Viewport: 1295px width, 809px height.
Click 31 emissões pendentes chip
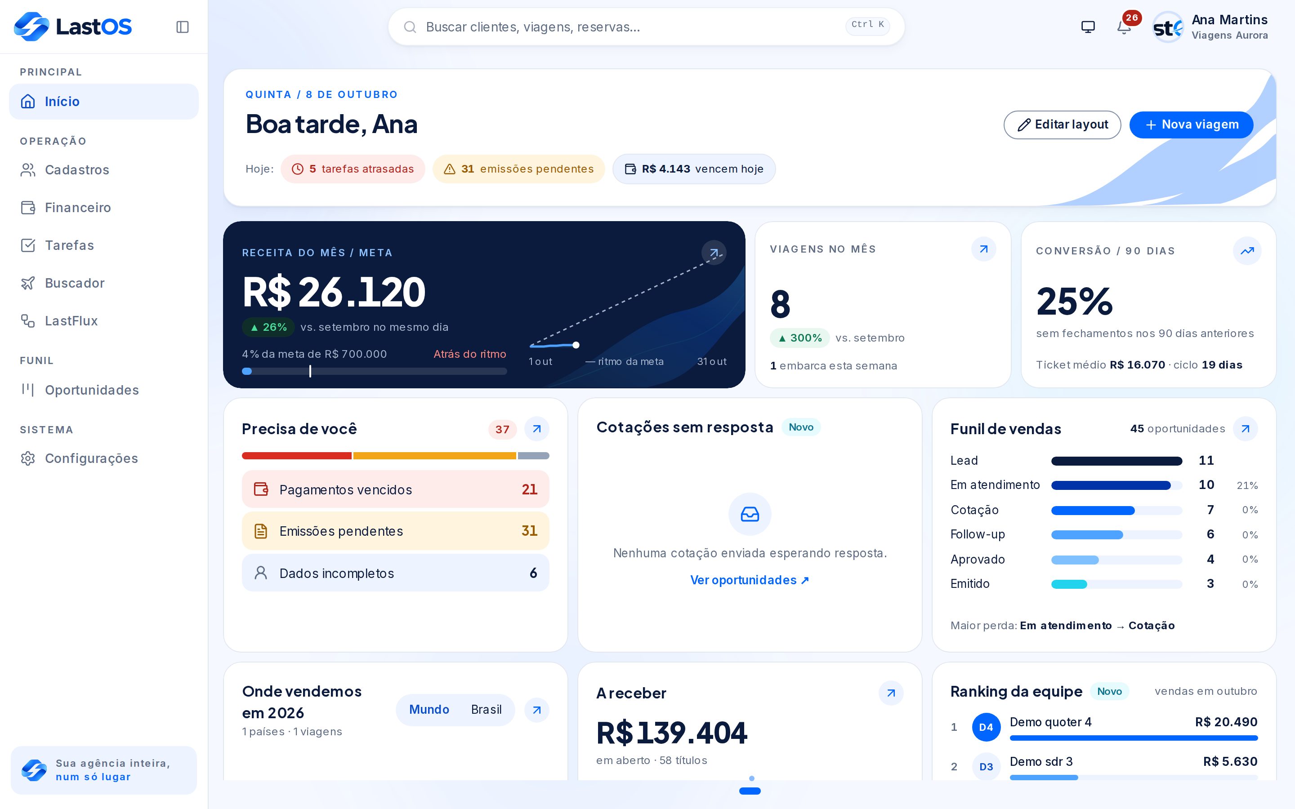pos(518,169)
